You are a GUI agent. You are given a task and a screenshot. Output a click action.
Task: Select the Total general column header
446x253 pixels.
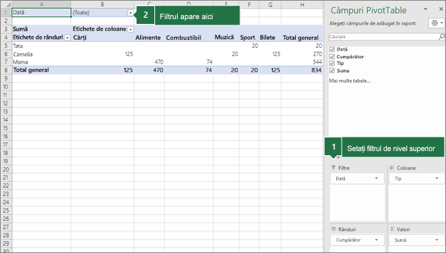(x=302, y=38)
